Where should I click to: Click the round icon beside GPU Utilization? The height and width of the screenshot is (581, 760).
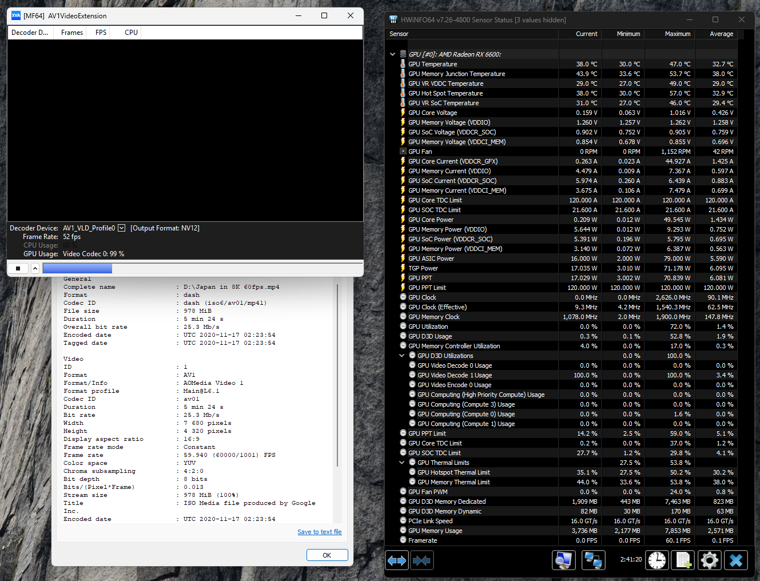(x=403, y=327)
